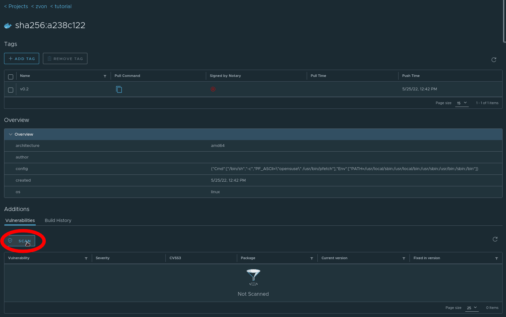506x317 pixels.
Task: Filter the Fixed in version column
Action: [x=497, y=258]
